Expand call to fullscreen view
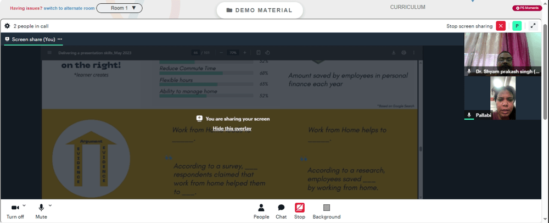 point(533,26)
